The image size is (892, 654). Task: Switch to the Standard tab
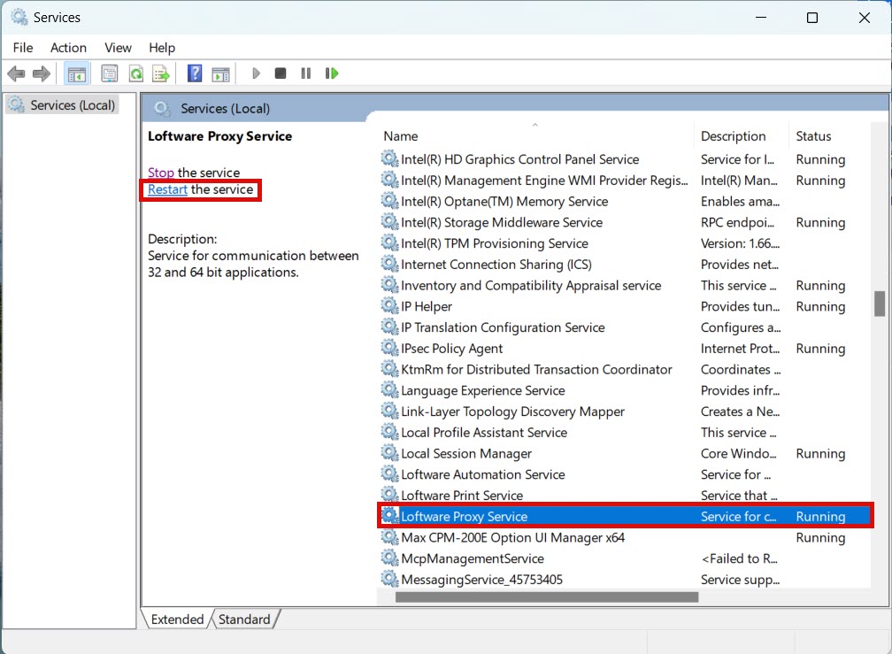(244, 619)
